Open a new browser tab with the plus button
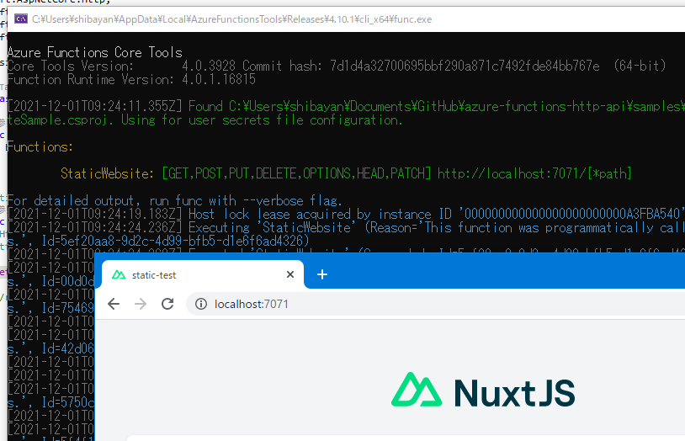This screenshot has height=441, width=685. (x=322, y=274)
